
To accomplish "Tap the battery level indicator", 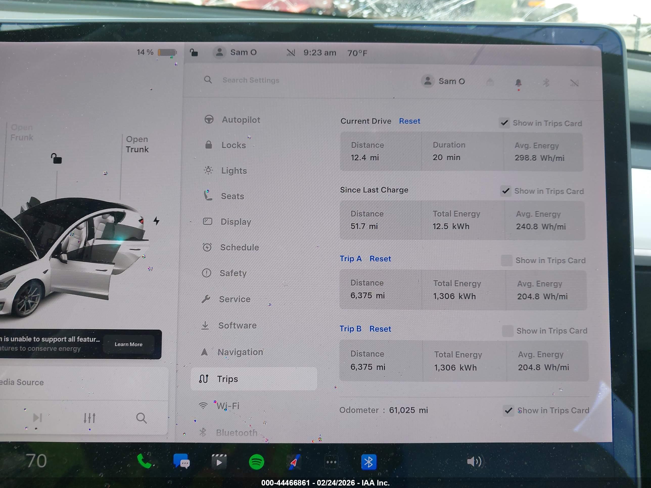I will pyautogui.click(x=167, y=52).
